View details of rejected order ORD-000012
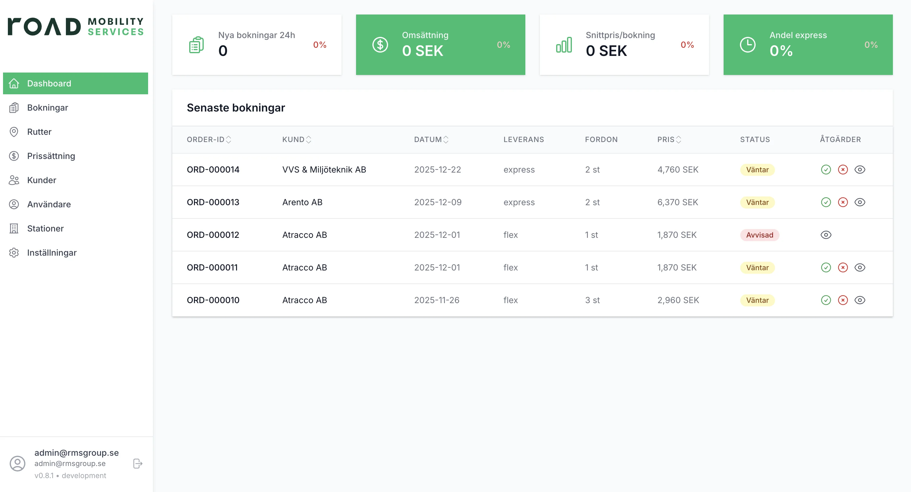911x492 pixels. [x=826, y=235]
